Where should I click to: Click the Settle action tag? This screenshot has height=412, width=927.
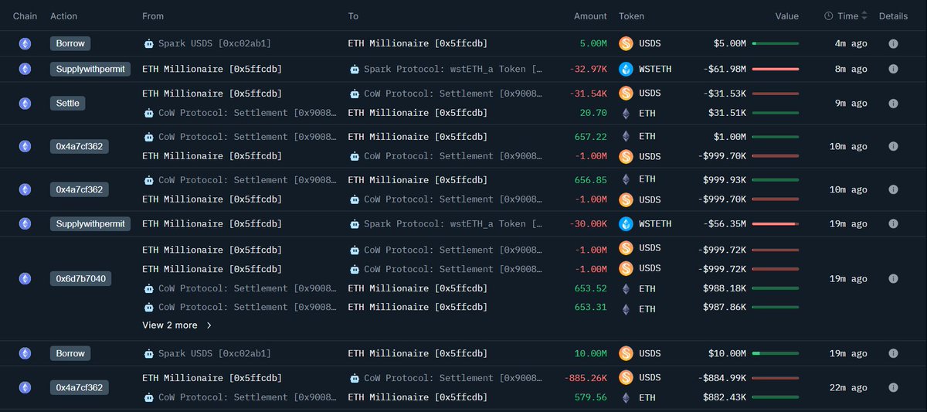click(x=67, y=103)
